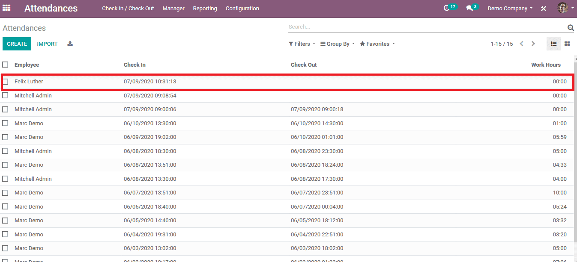Click work hours value 10:00
577x262 pixels.
point(559,193)
